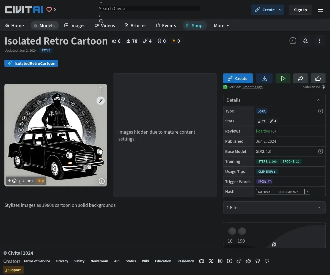
Task: Open the hamburger menu in header
Action: (x=320, y=10)
